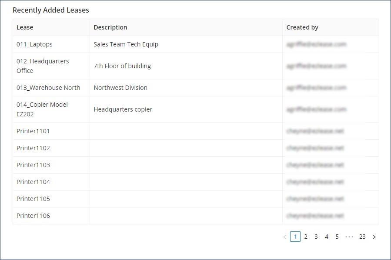Screen dimensions: 391x260
Task: Select page 1 in pagination
Action: (x=295, y=237)
